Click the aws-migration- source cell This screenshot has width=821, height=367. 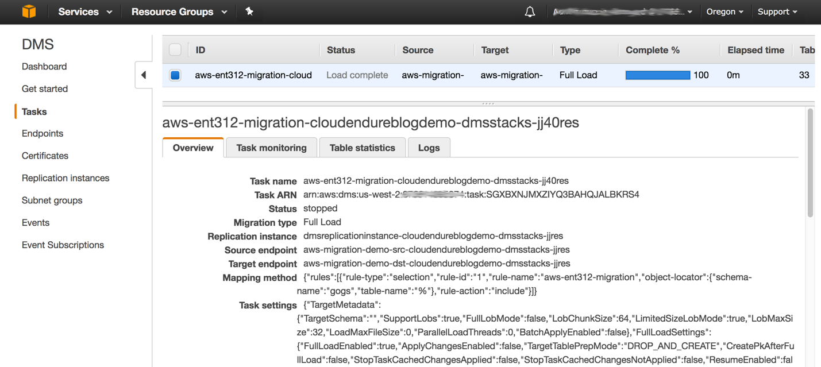pos(433,75)
